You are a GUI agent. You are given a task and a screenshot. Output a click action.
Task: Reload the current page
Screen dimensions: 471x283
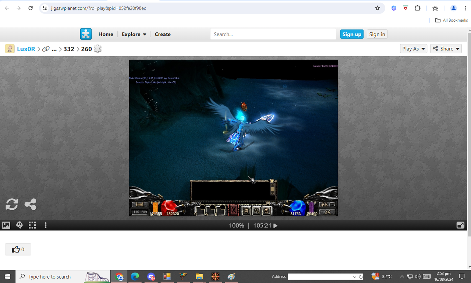31,8
